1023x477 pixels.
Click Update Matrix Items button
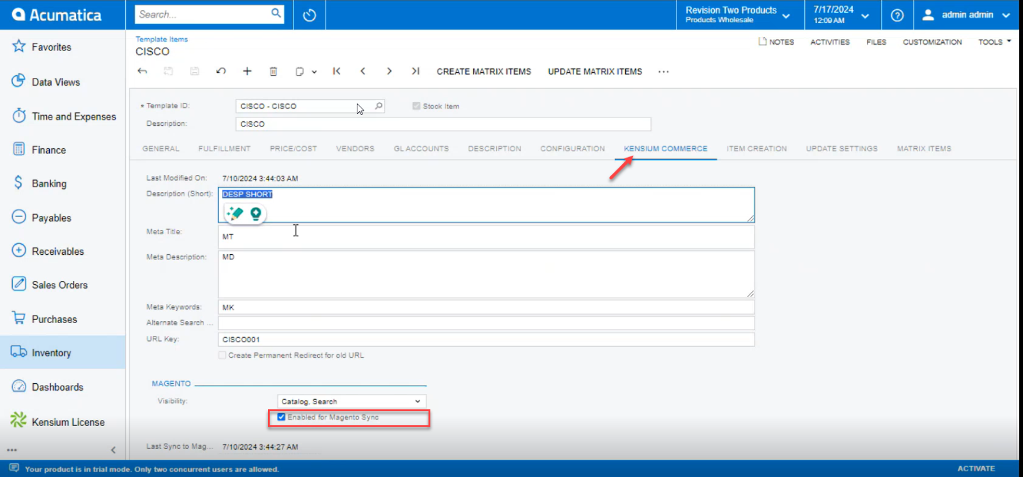pos(595,72)
